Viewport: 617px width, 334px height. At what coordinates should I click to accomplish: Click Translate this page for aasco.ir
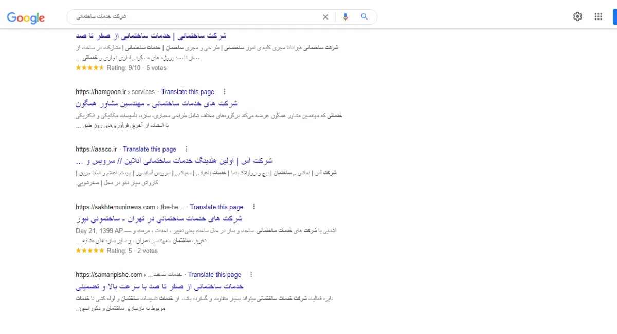tap(150, 149)
